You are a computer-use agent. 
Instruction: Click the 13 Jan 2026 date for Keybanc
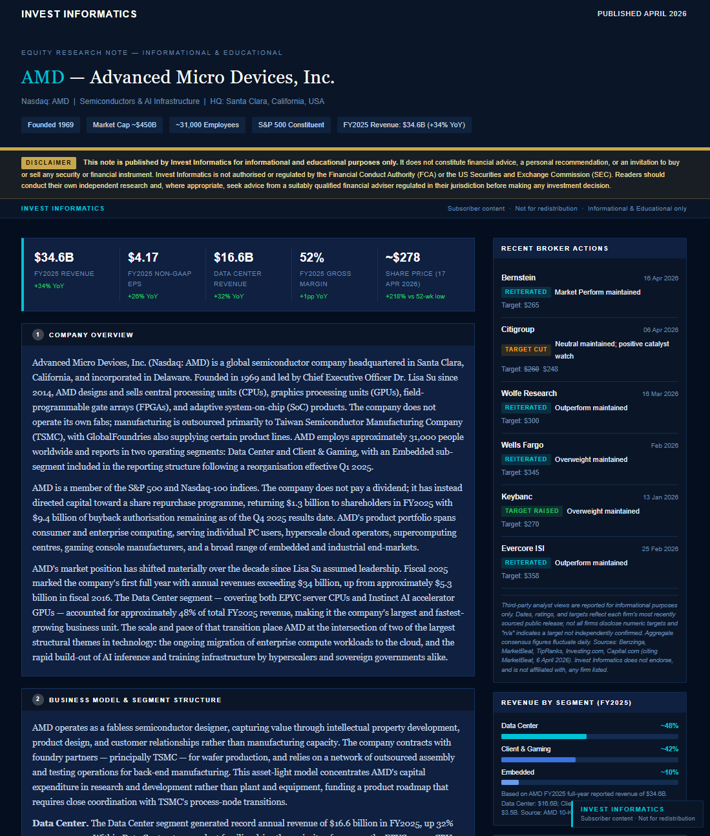tap(660, 497)
